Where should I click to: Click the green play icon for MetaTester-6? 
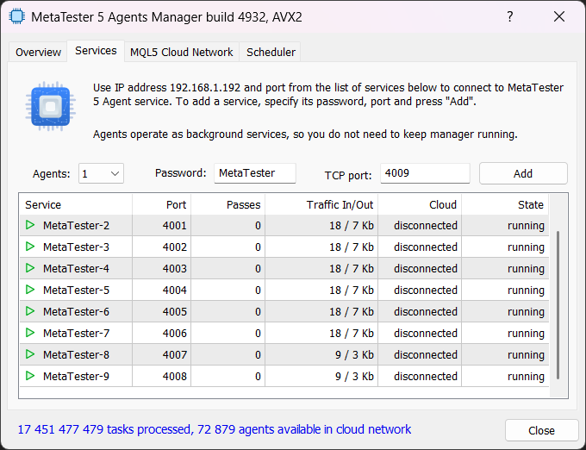tap(30, 311)
